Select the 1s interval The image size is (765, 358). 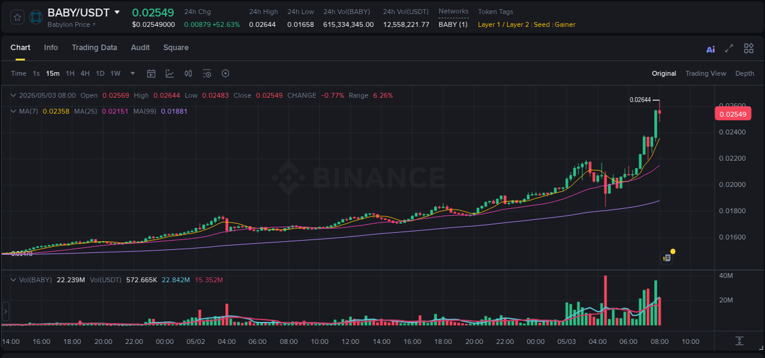[36, 73]
